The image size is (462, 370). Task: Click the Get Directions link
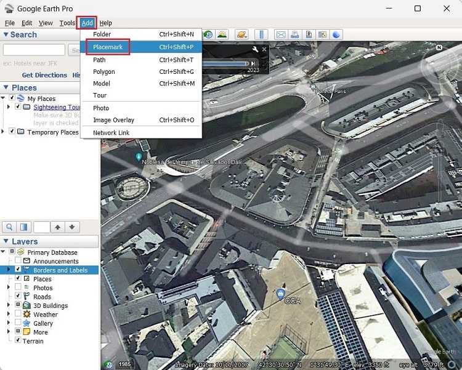coord(44,75)
